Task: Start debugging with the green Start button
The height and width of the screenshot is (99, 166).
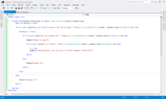Action: (44, 8)
